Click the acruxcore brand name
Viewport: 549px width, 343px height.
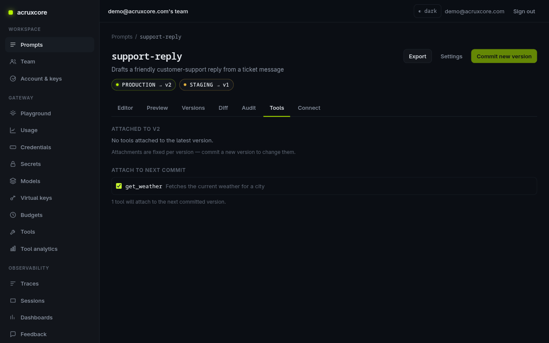32,12
